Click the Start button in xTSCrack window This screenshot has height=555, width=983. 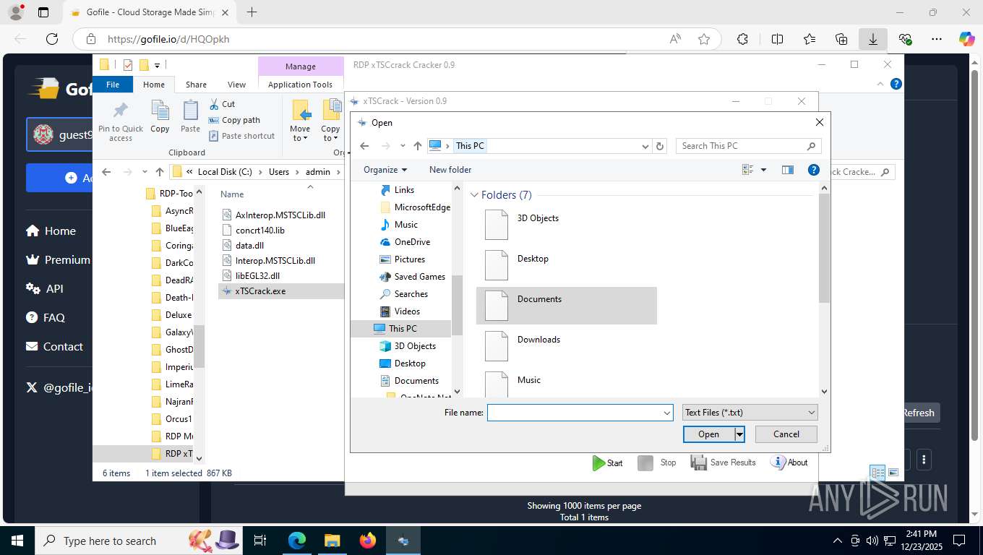tap(607, 462)
